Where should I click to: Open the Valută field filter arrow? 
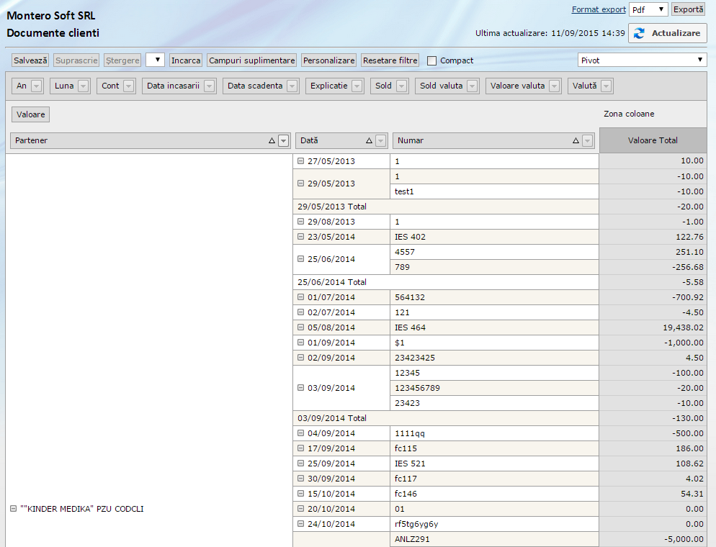[607, 86]
